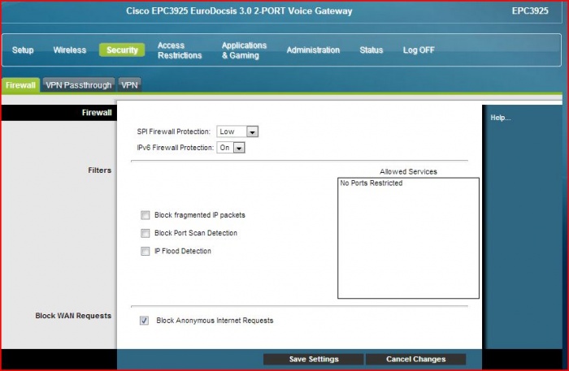The image size is (569, 371).
Task: Switch to the Firewall tab
Action: coord(20,85)
